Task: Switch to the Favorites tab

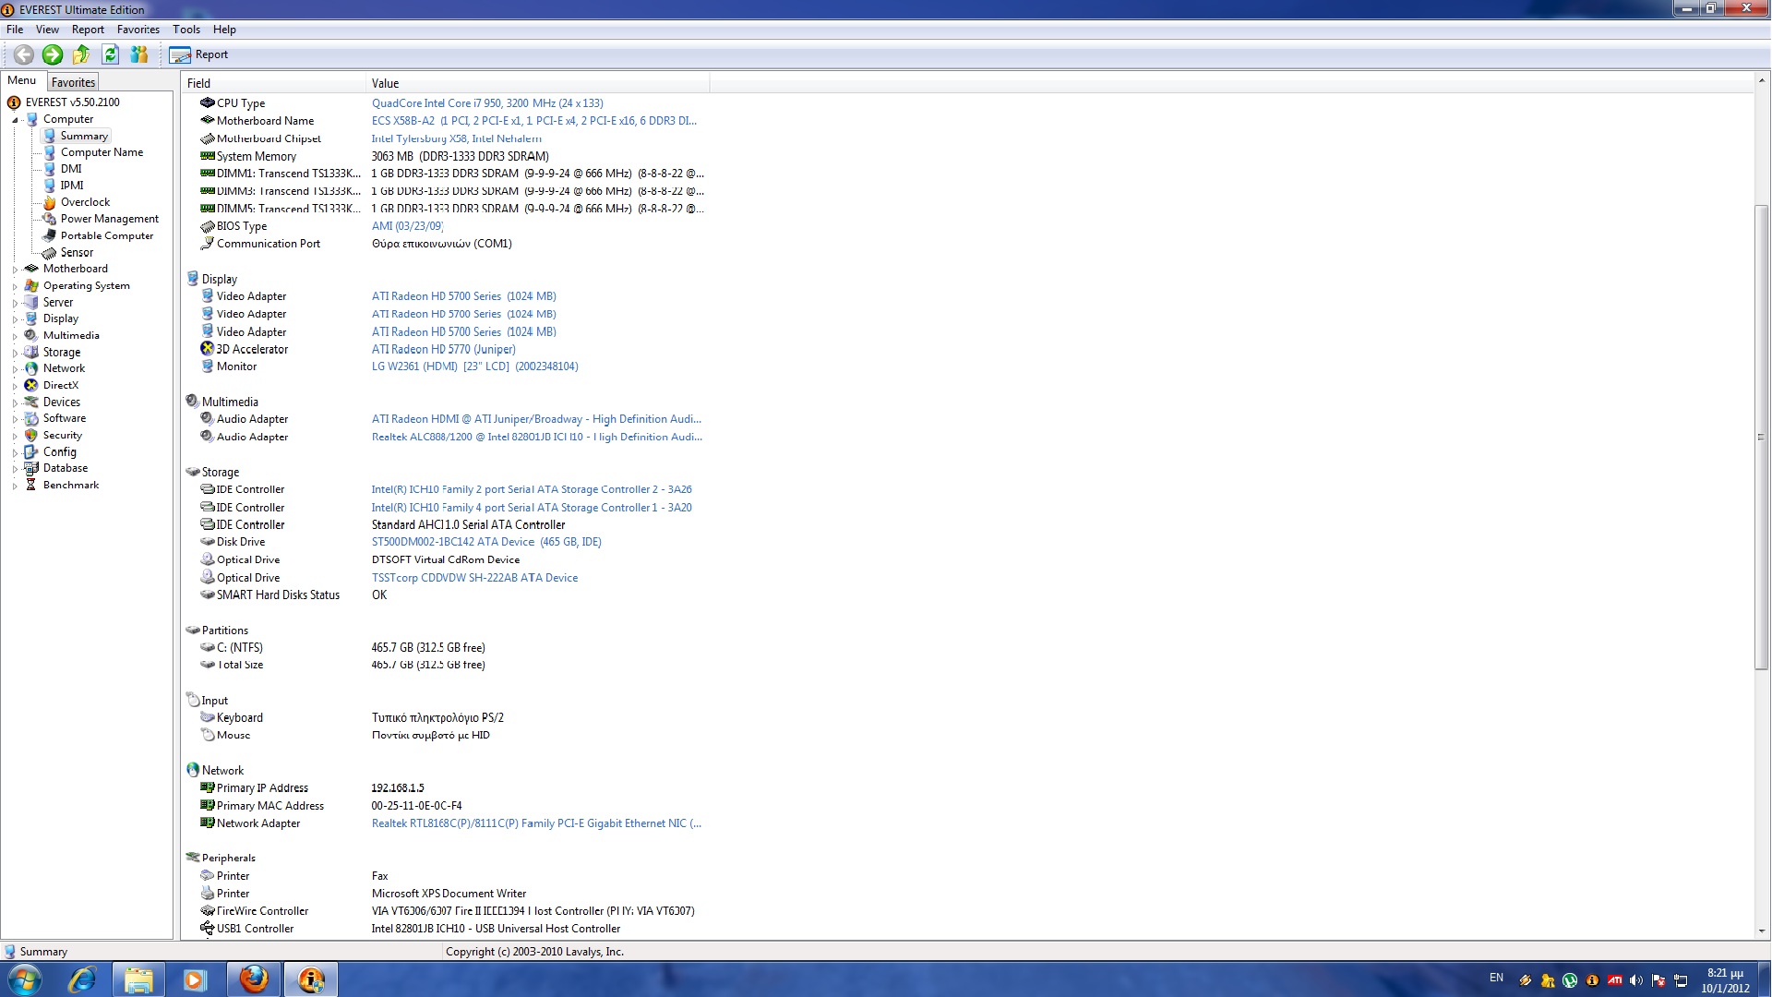Action: (73, 82)
